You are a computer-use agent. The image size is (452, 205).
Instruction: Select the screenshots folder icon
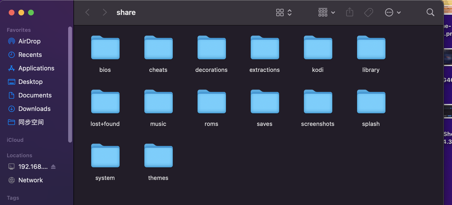[x=318, y=102]
